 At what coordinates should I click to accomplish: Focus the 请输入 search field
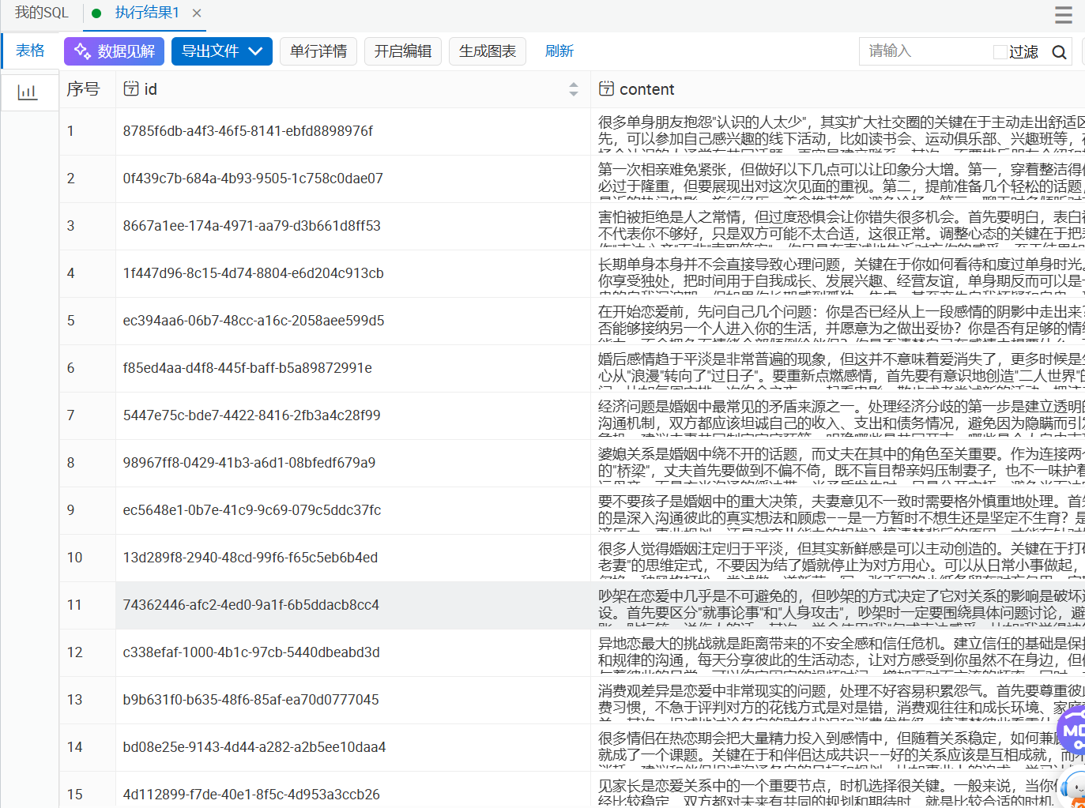[x=925, y=51]
